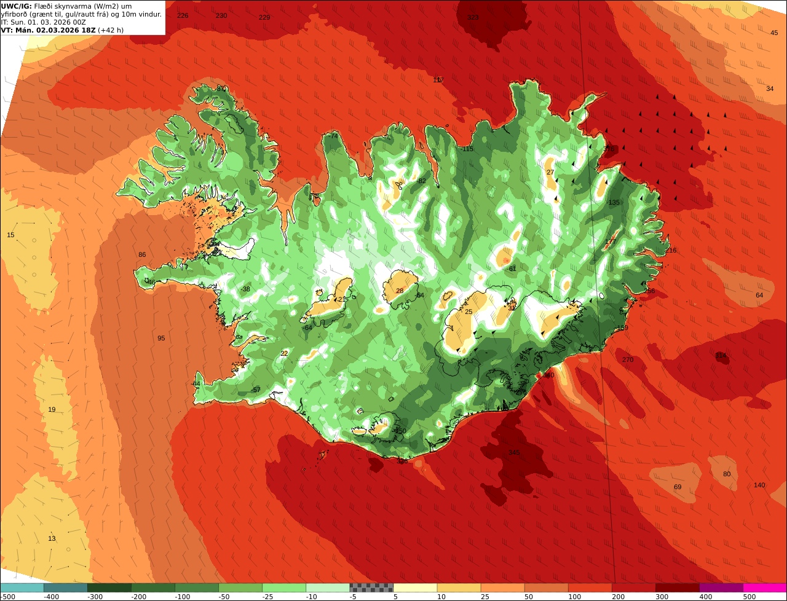Click the medium green -100 to -50 swatch
Viewport: 787px width, 601px height.
197,587
